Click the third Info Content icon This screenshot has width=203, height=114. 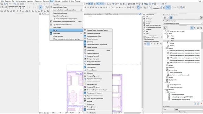[151, 44]
